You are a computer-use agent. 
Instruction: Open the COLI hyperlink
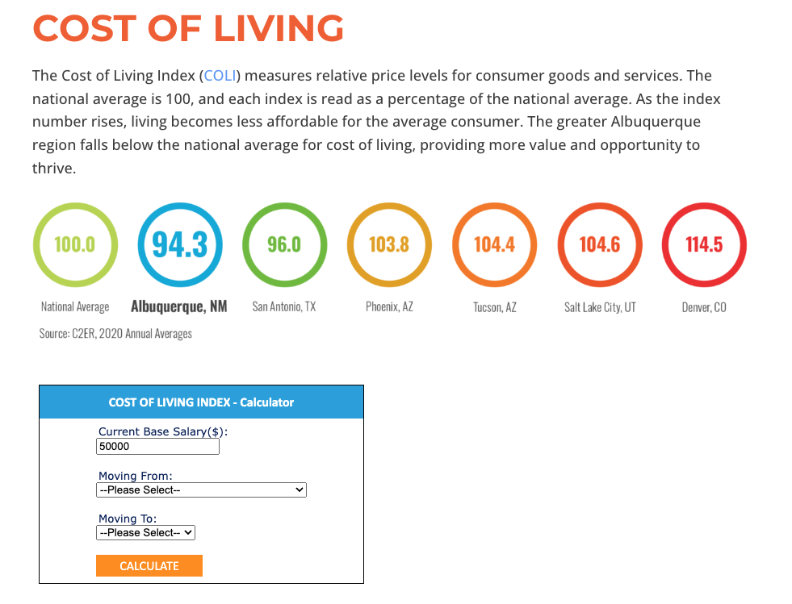(x=220, y=76)
